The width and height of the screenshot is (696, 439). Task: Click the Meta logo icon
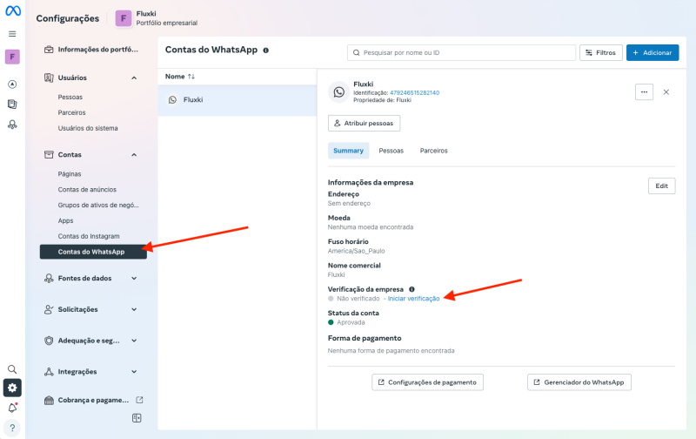point(12,12)
